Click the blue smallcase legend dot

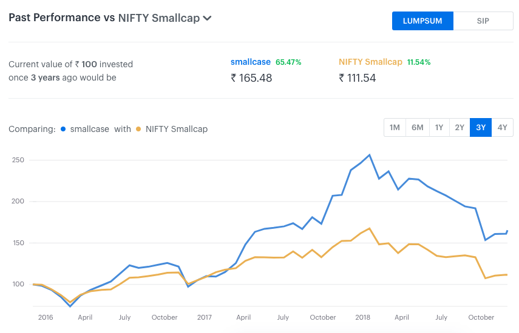click(63, 129)
